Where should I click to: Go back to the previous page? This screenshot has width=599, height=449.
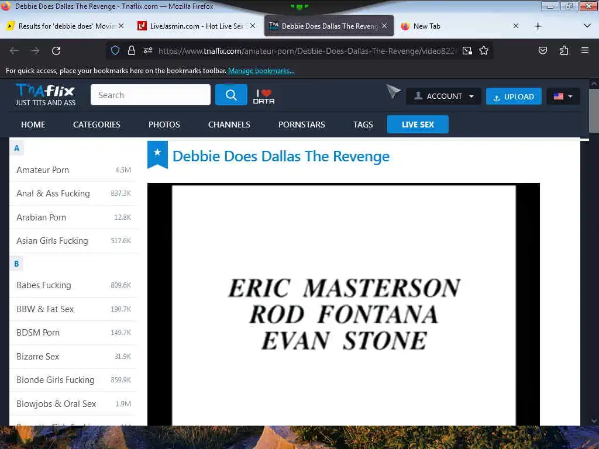(14, 51)
